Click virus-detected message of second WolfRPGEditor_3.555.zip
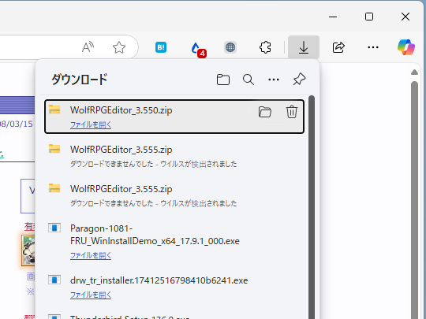 [x=154, y=203]
